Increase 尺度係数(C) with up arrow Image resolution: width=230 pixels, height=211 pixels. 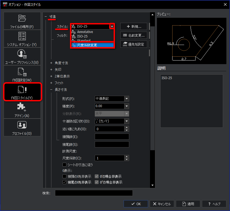point(127,157)
